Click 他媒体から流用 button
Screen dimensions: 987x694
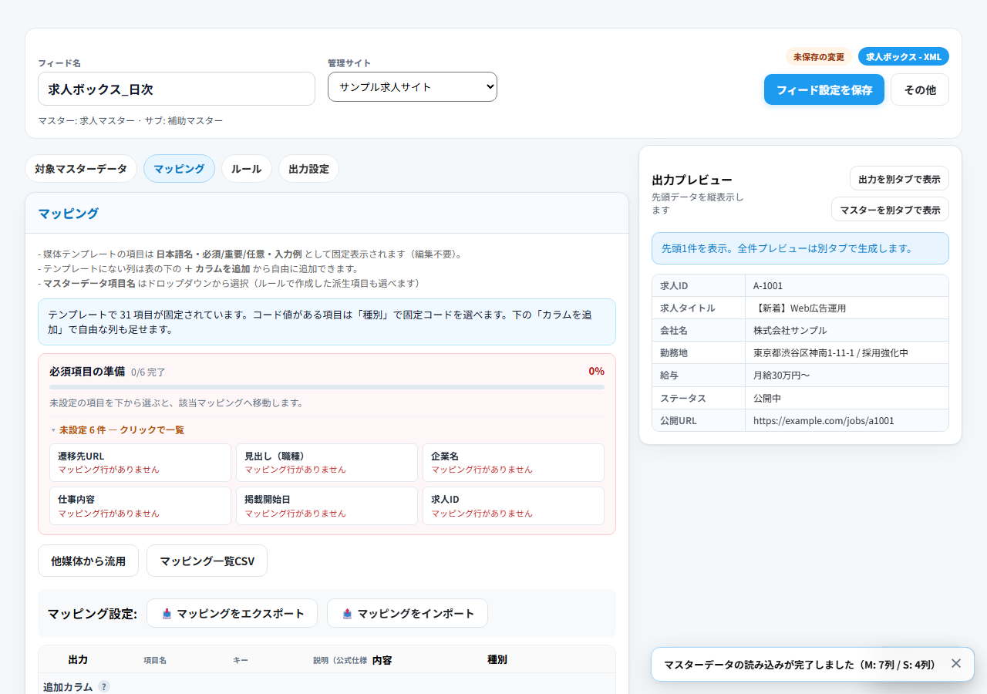88,561
